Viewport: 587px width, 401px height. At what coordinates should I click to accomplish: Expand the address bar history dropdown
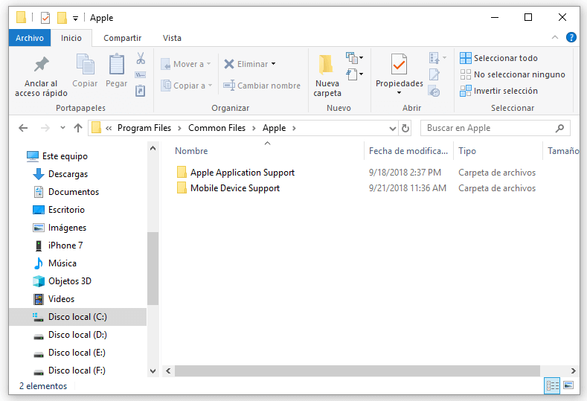392,129
